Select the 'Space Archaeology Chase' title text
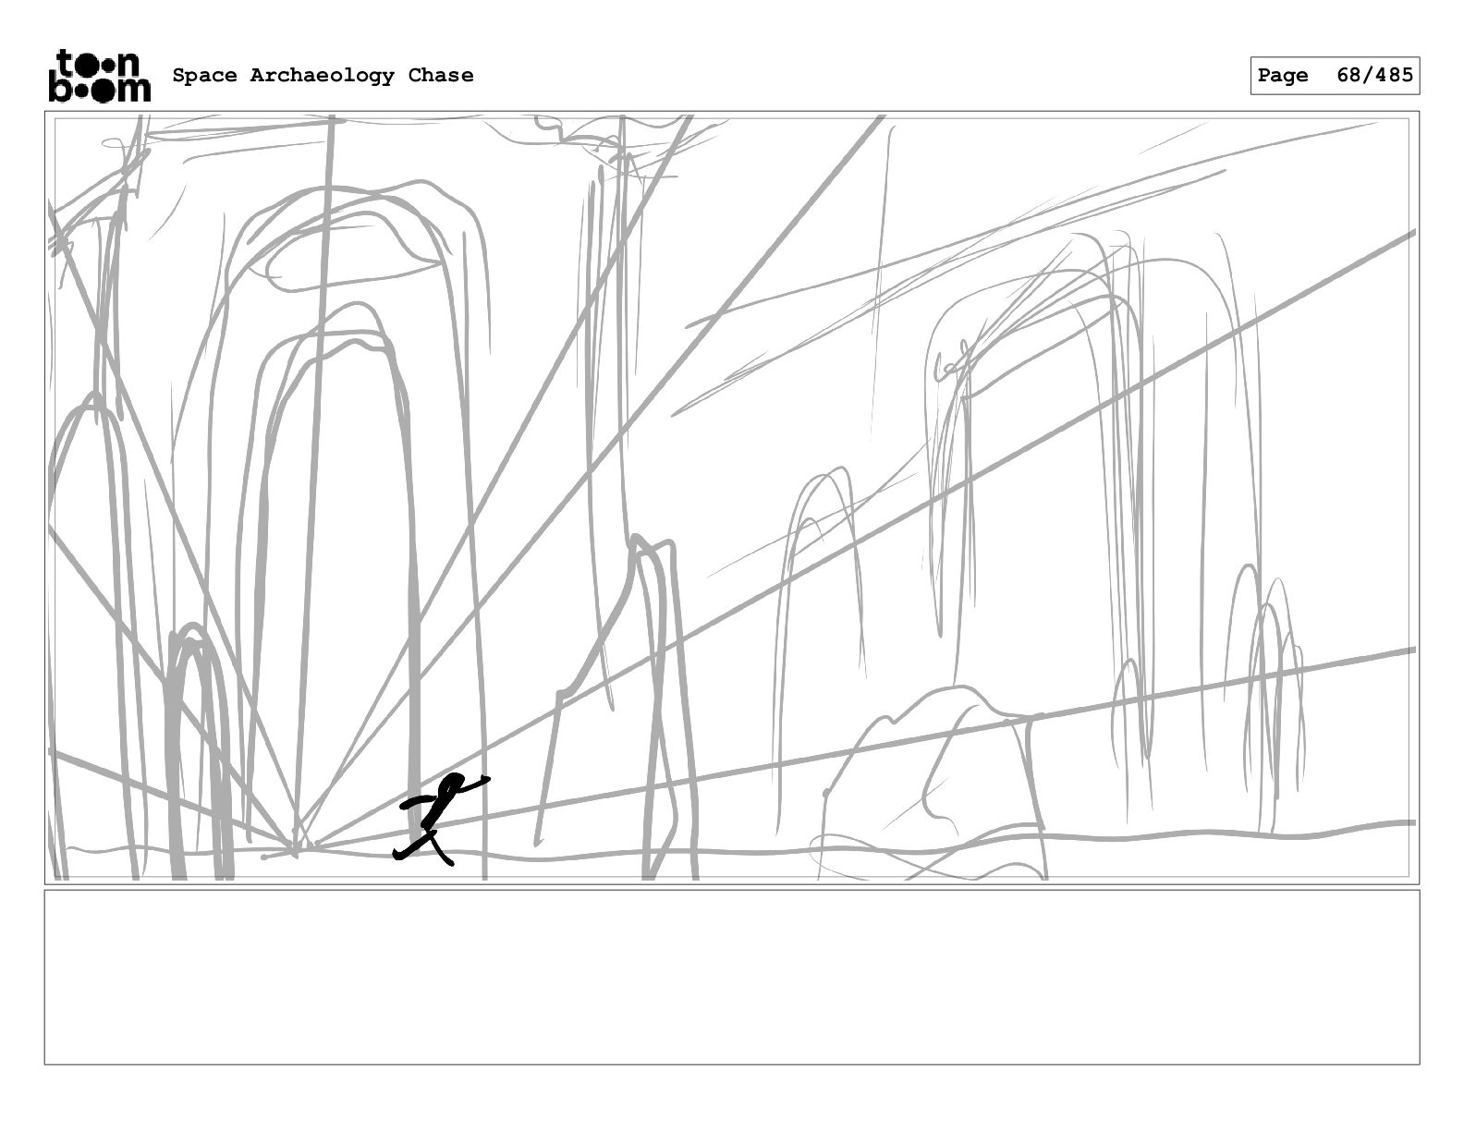 click(323, 76)
